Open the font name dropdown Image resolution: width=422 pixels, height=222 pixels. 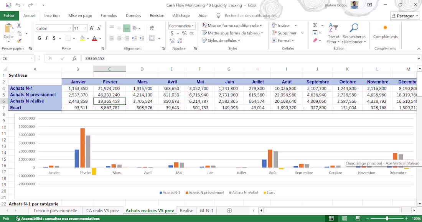(70, 28)
